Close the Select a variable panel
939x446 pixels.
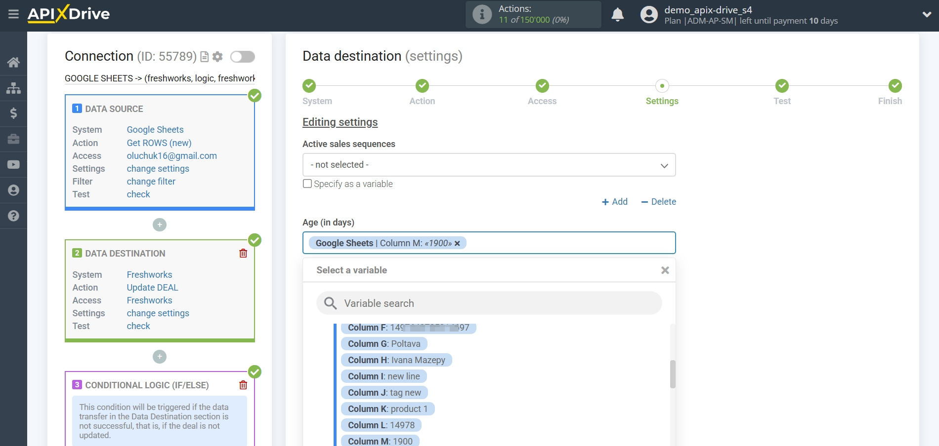pyautogui.click(x=665, y=270)
